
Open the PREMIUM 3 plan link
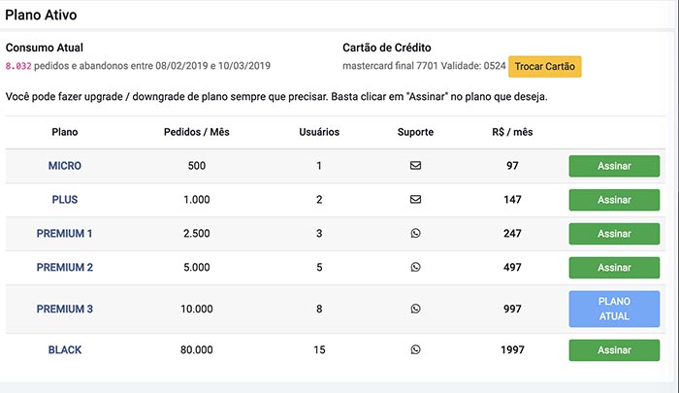65,309
